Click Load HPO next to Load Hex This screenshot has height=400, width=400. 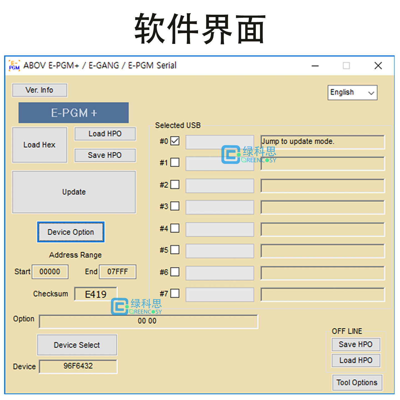pyautogui.click(x=105, y=134)
